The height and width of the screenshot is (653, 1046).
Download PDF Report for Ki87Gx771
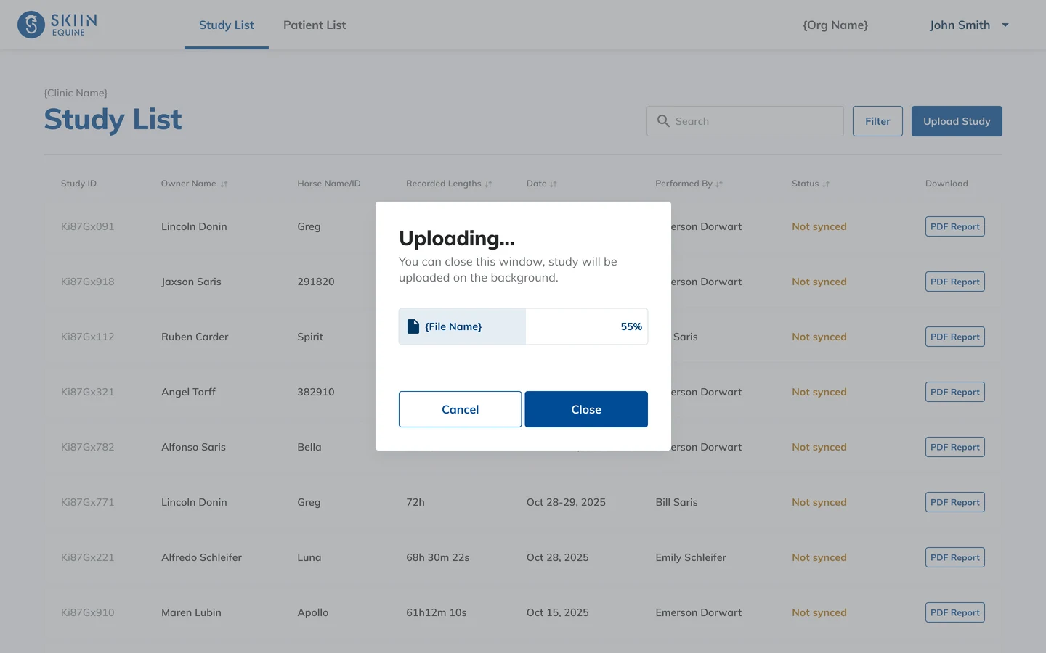[x=954, y=502]
